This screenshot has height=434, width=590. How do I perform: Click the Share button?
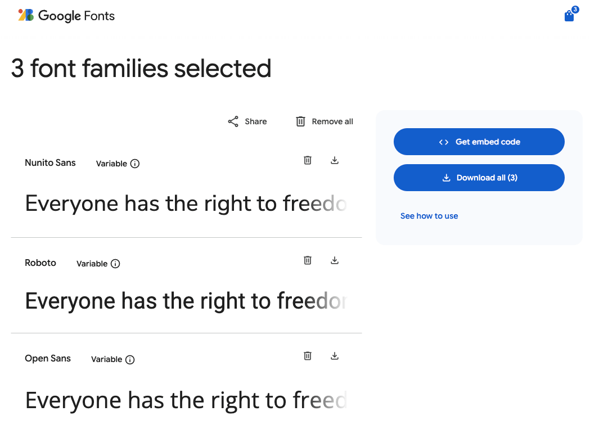(x=247, y=121)
